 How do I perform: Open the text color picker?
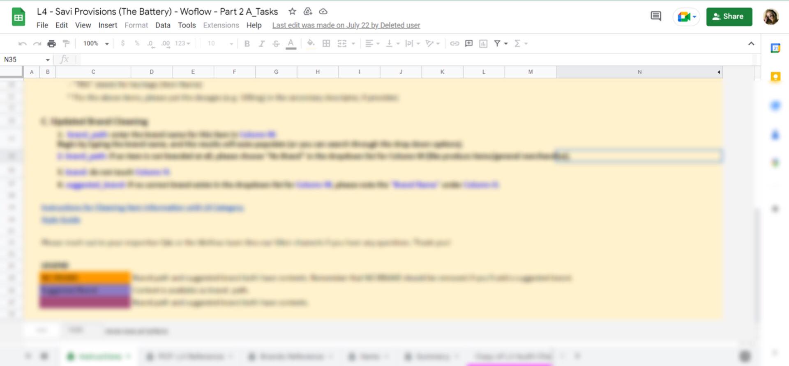(x=291, y=43)
